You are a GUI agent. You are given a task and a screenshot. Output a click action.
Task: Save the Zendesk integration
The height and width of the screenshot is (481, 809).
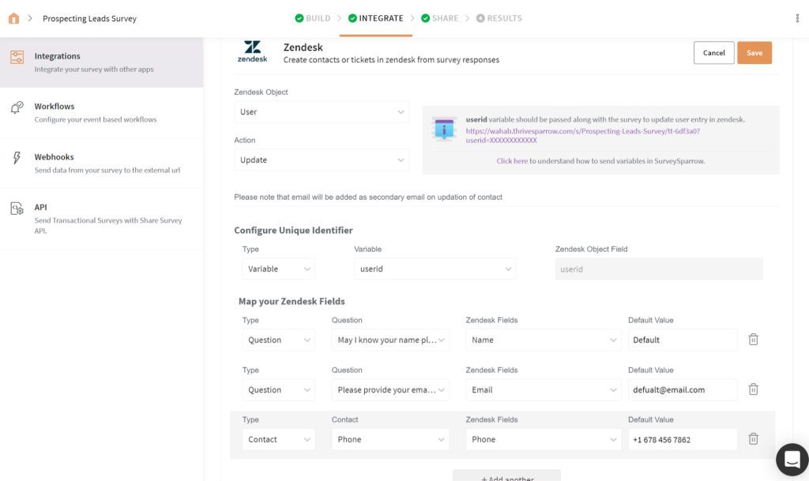tap(754, 53)
